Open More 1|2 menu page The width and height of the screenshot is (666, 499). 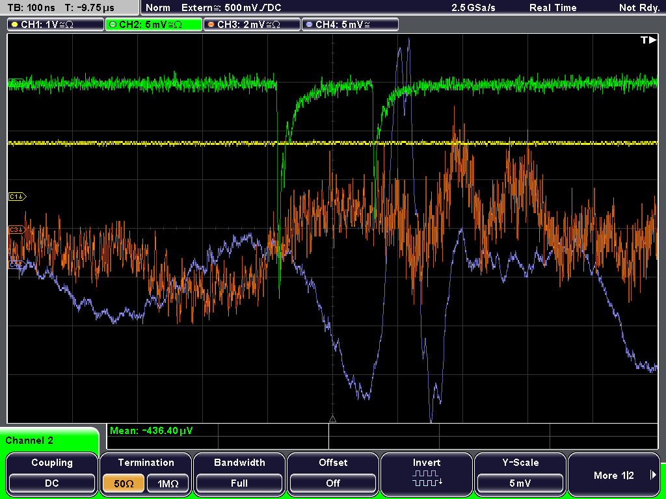(614, 474)
